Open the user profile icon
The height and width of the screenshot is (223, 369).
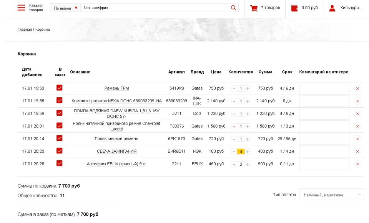click(x=332, y=8)
